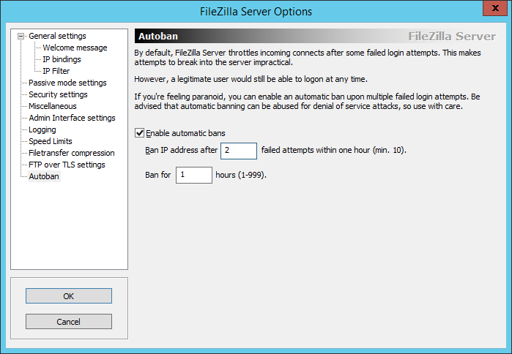Go to Passive mode settings

(67, 83)
